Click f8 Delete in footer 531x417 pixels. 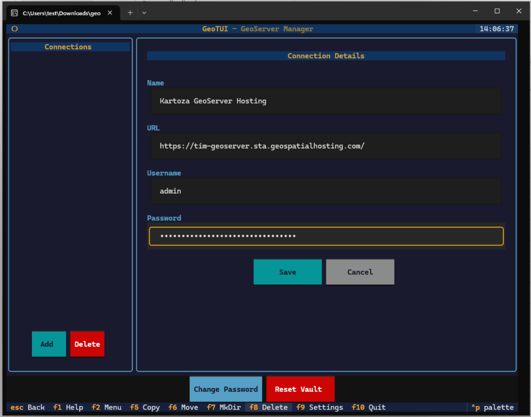(268, 407)
